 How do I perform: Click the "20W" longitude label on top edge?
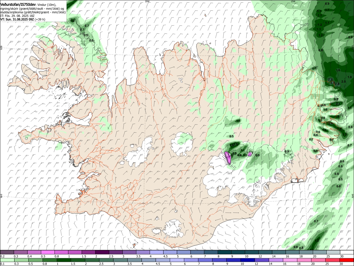click(x=147, y=1)
